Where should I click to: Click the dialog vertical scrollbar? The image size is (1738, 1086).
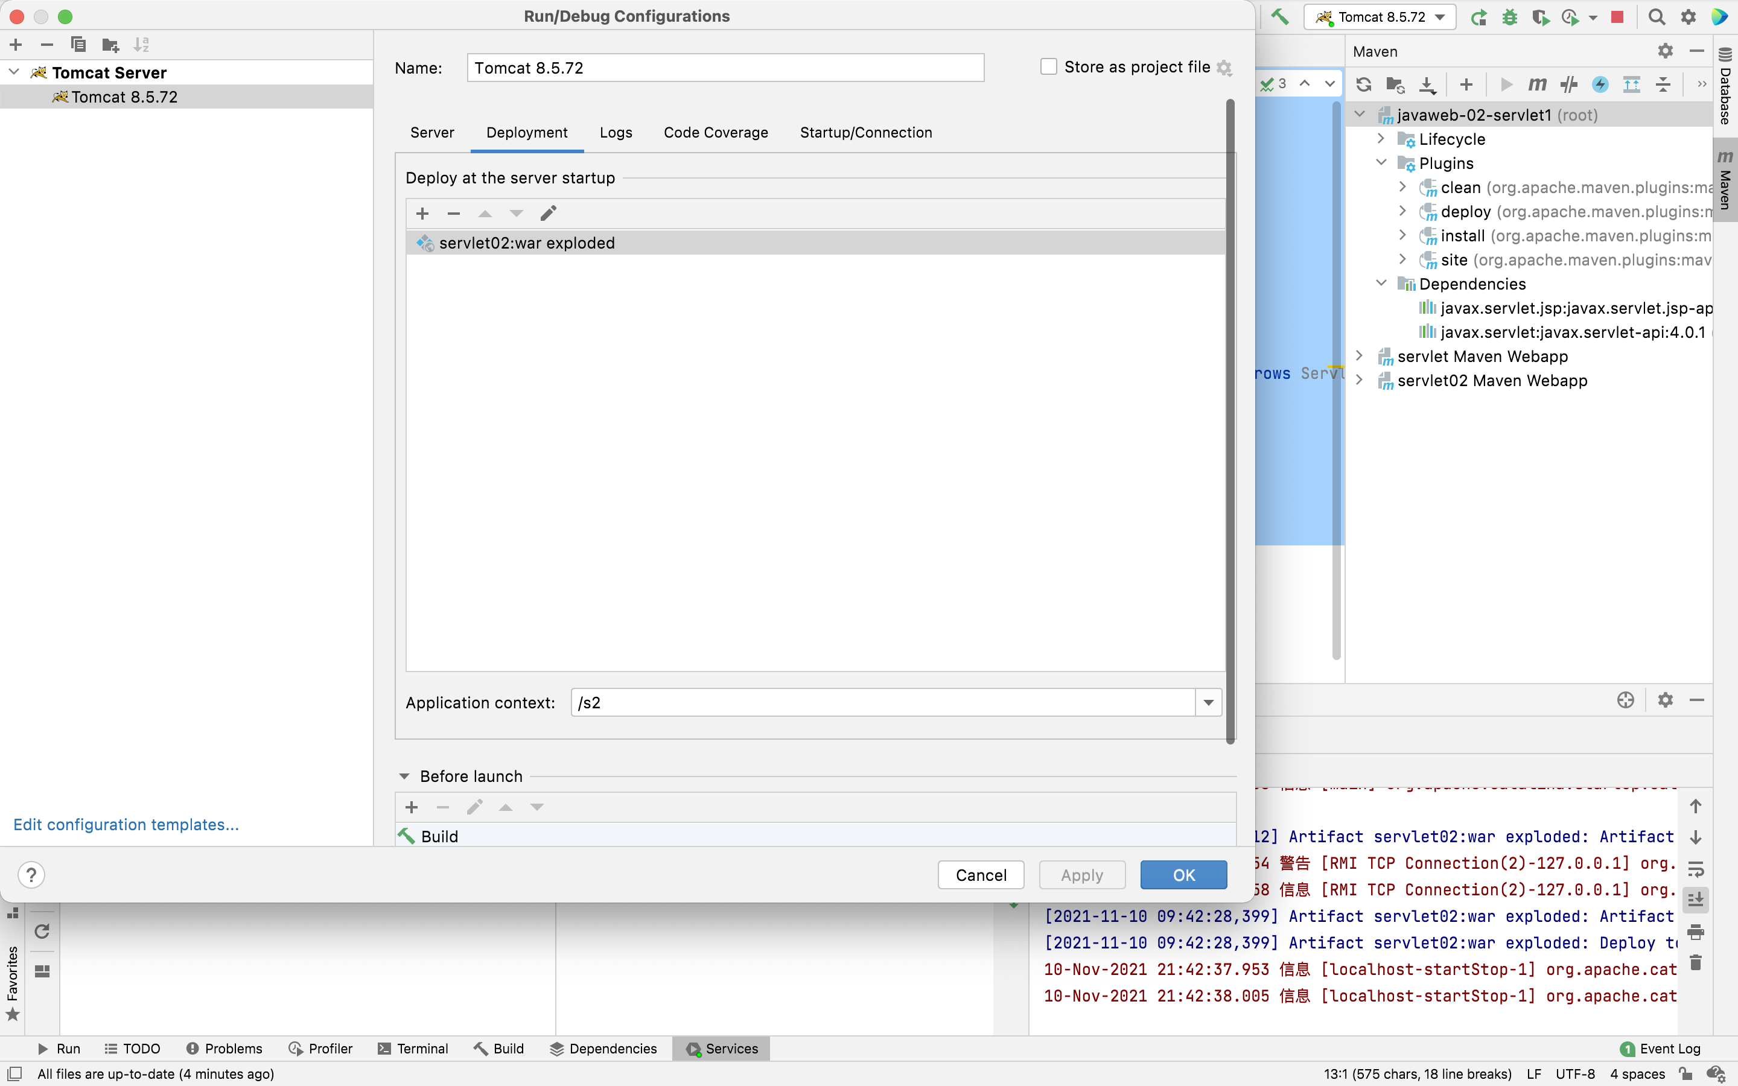pos(1230,422)
